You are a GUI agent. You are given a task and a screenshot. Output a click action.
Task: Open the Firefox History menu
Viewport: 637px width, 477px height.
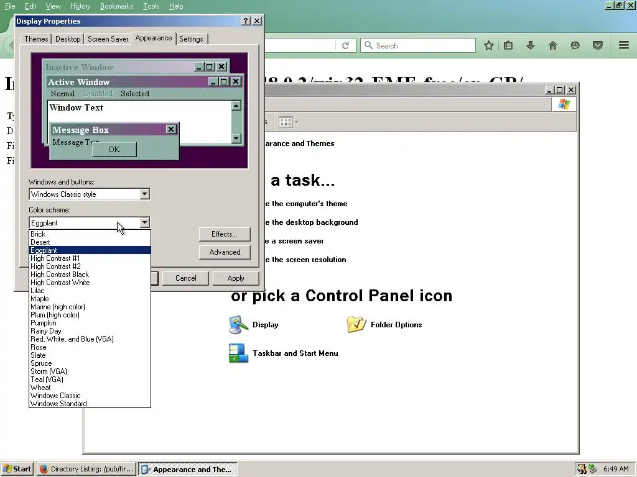pos(80,6)
